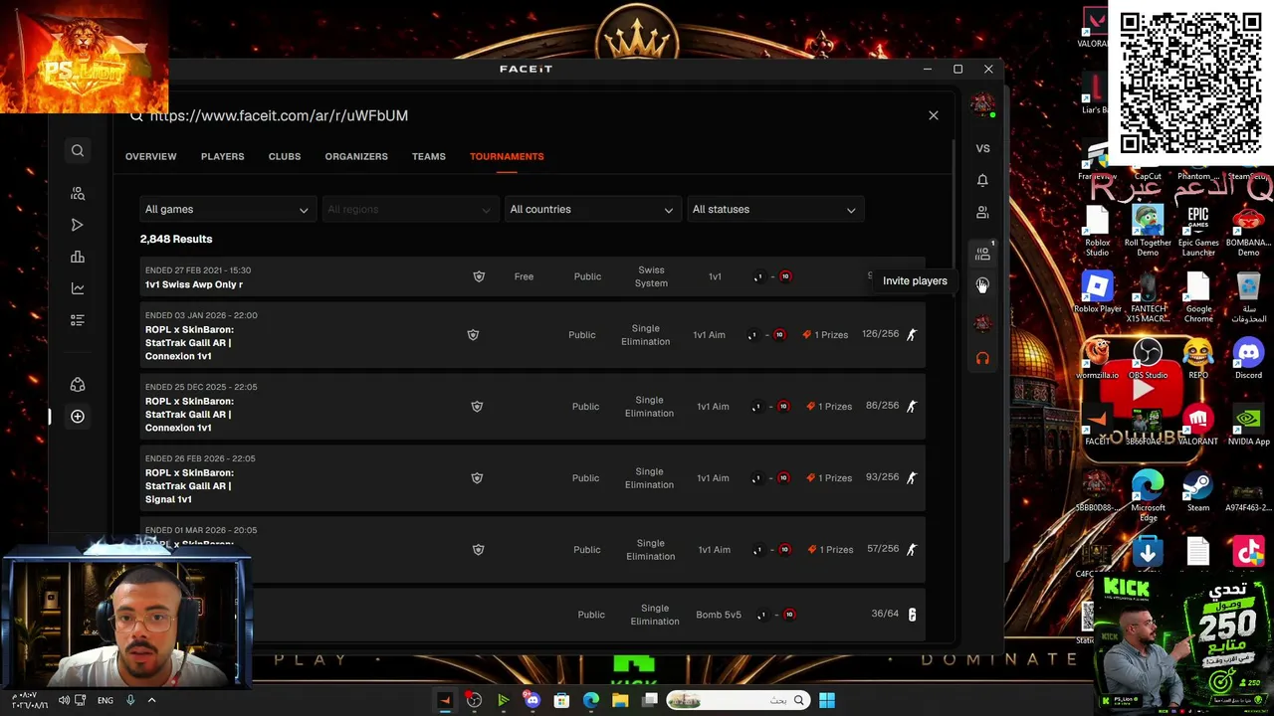Click shield icon on 1v1 Swiss Awp row

479,276
